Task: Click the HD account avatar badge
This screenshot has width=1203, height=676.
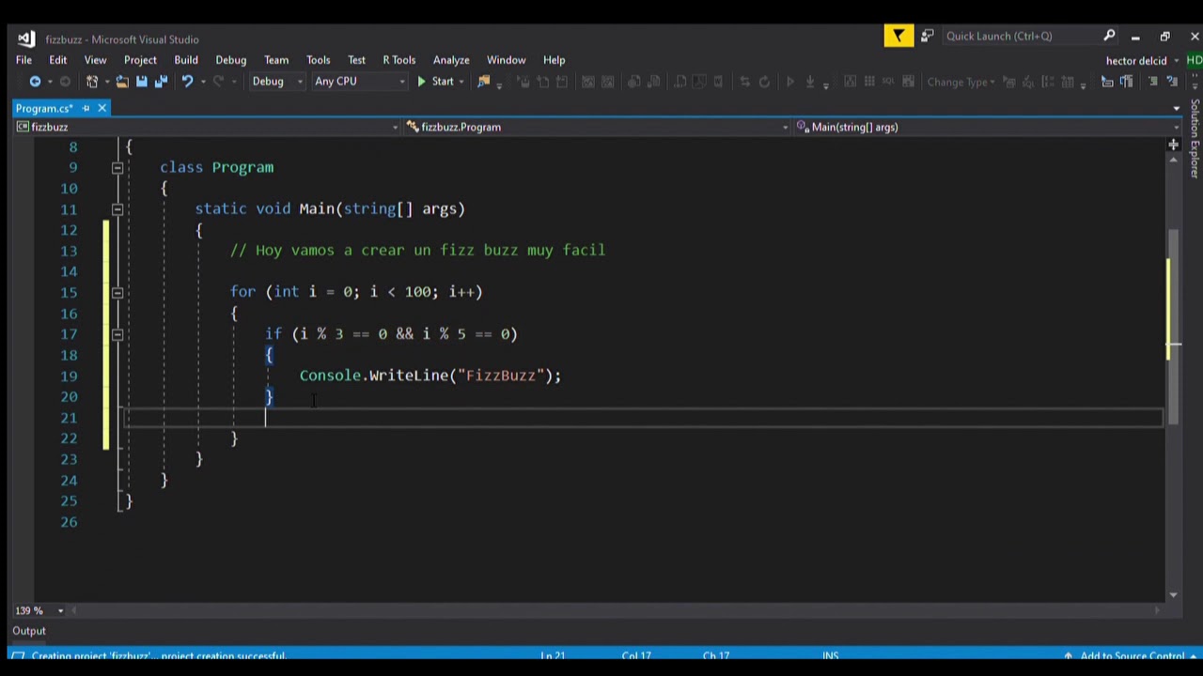Action: click(x=1194, y=60)
